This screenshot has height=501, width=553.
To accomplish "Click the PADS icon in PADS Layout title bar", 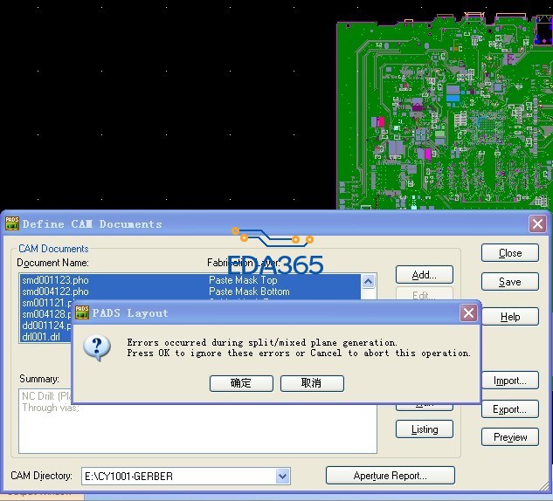I will tap(82, 312).
